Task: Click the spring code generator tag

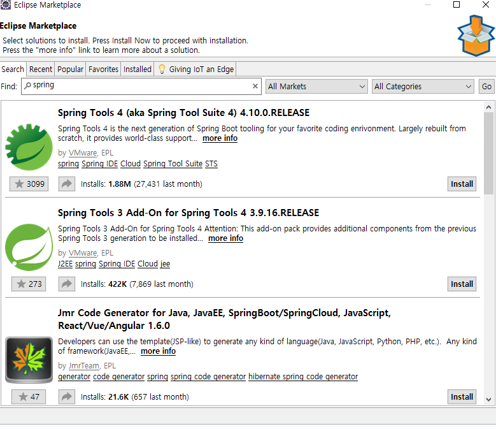Action: [x=208, y=377]
